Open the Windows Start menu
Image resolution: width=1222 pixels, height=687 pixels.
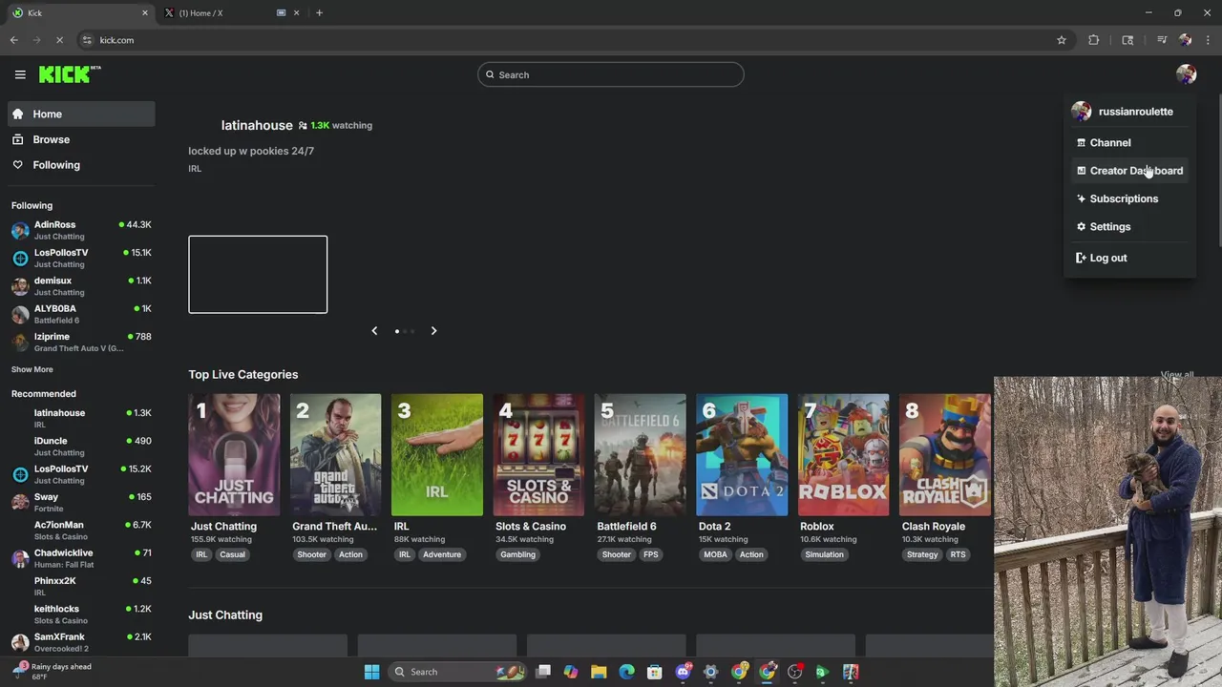371,672
